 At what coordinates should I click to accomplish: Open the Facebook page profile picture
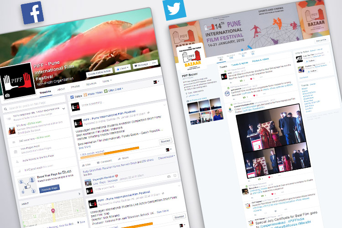point(18,81)
